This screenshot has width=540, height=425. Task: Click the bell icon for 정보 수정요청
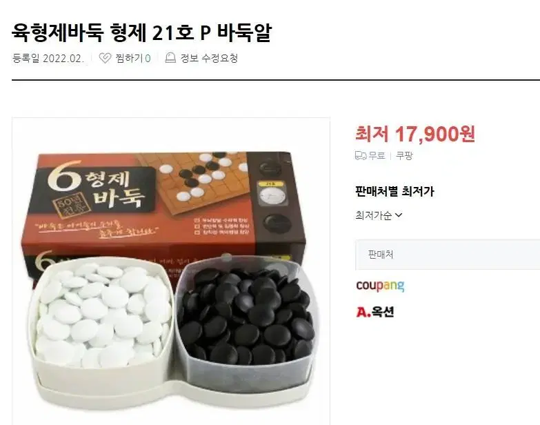170,58
